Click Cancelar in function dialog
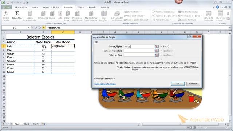The height and width of the screenshot is (131, 233). pyautogui.click(x=193, y=84)
